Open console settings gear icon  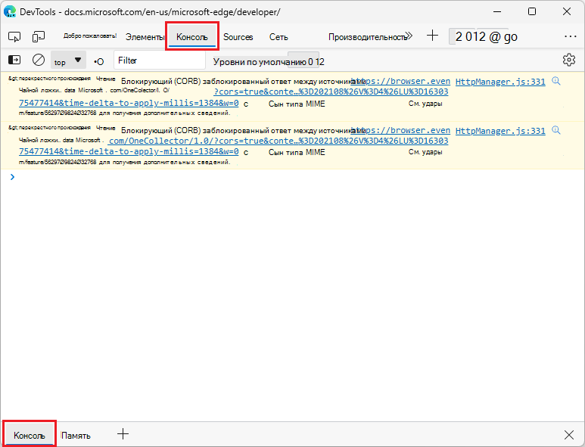(569, 60)
